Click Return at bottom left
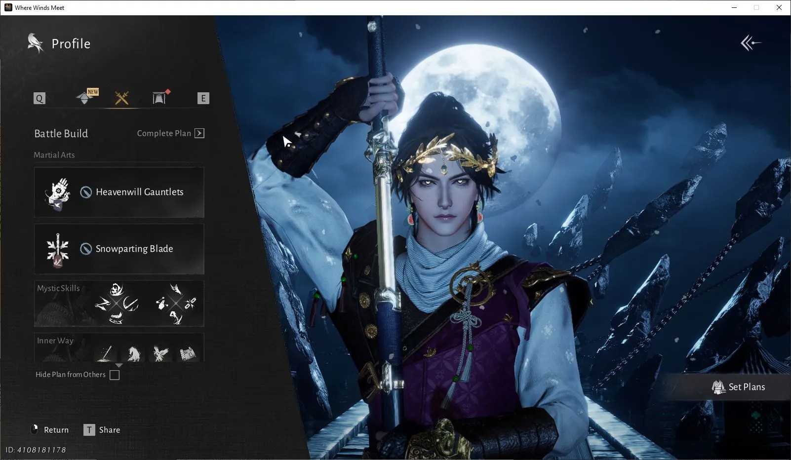Viewport: 791px width, 460px height. 50,430
